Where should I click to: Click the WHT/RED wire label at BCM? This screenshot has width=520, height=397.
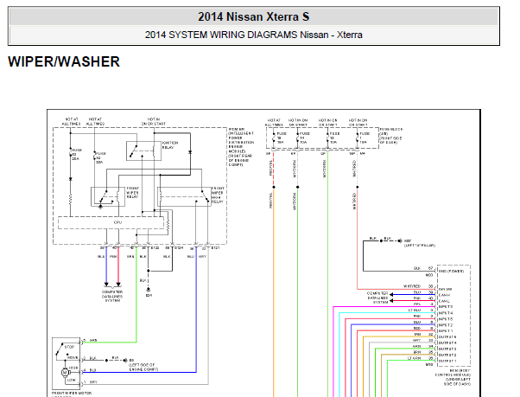pyautogui.click(x=412, y=285)
